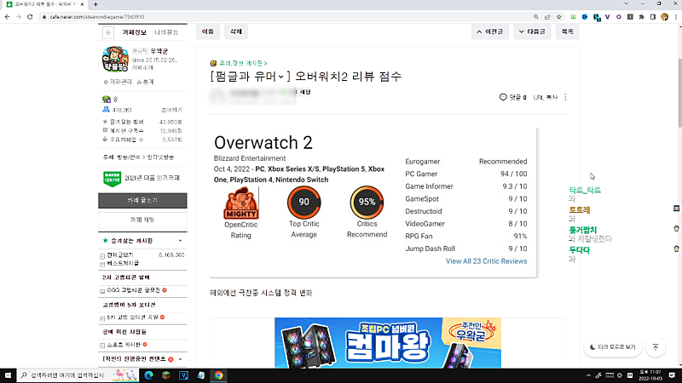Viewport: 682px width, 383px height.
Task: Click the blue circular play extension icon
Action: click(585, 17)
